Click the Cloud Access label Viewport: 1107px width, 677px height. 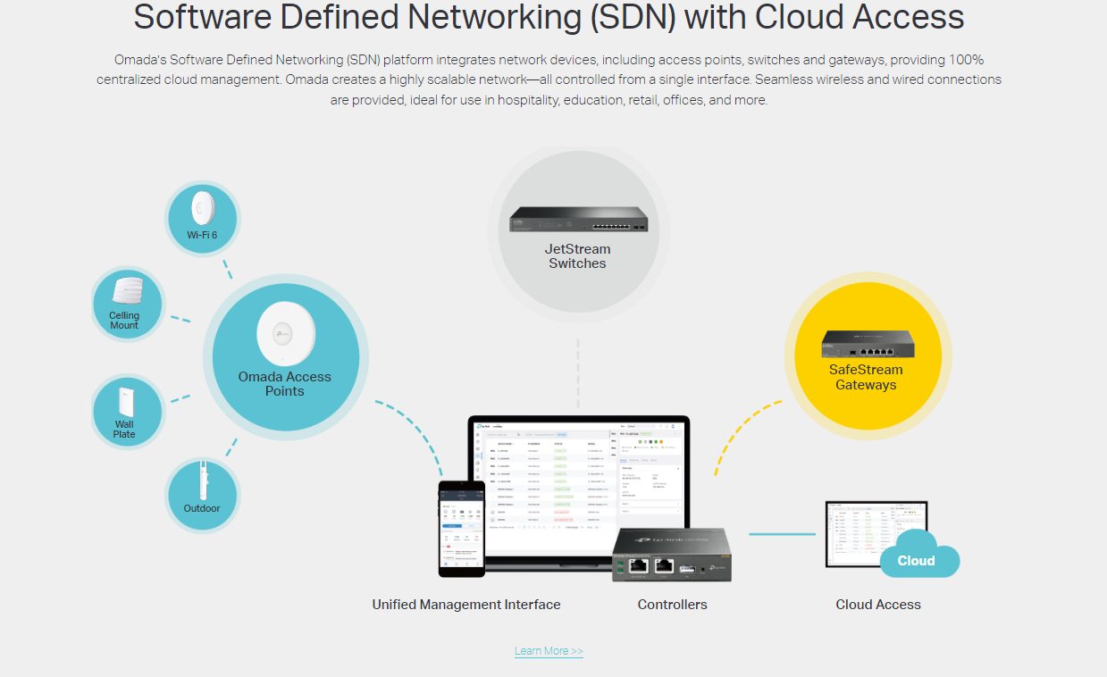[x=878, y=605]
